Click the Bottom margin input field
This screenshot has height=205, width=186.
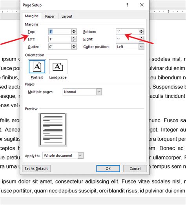click(x=128, y=31)
